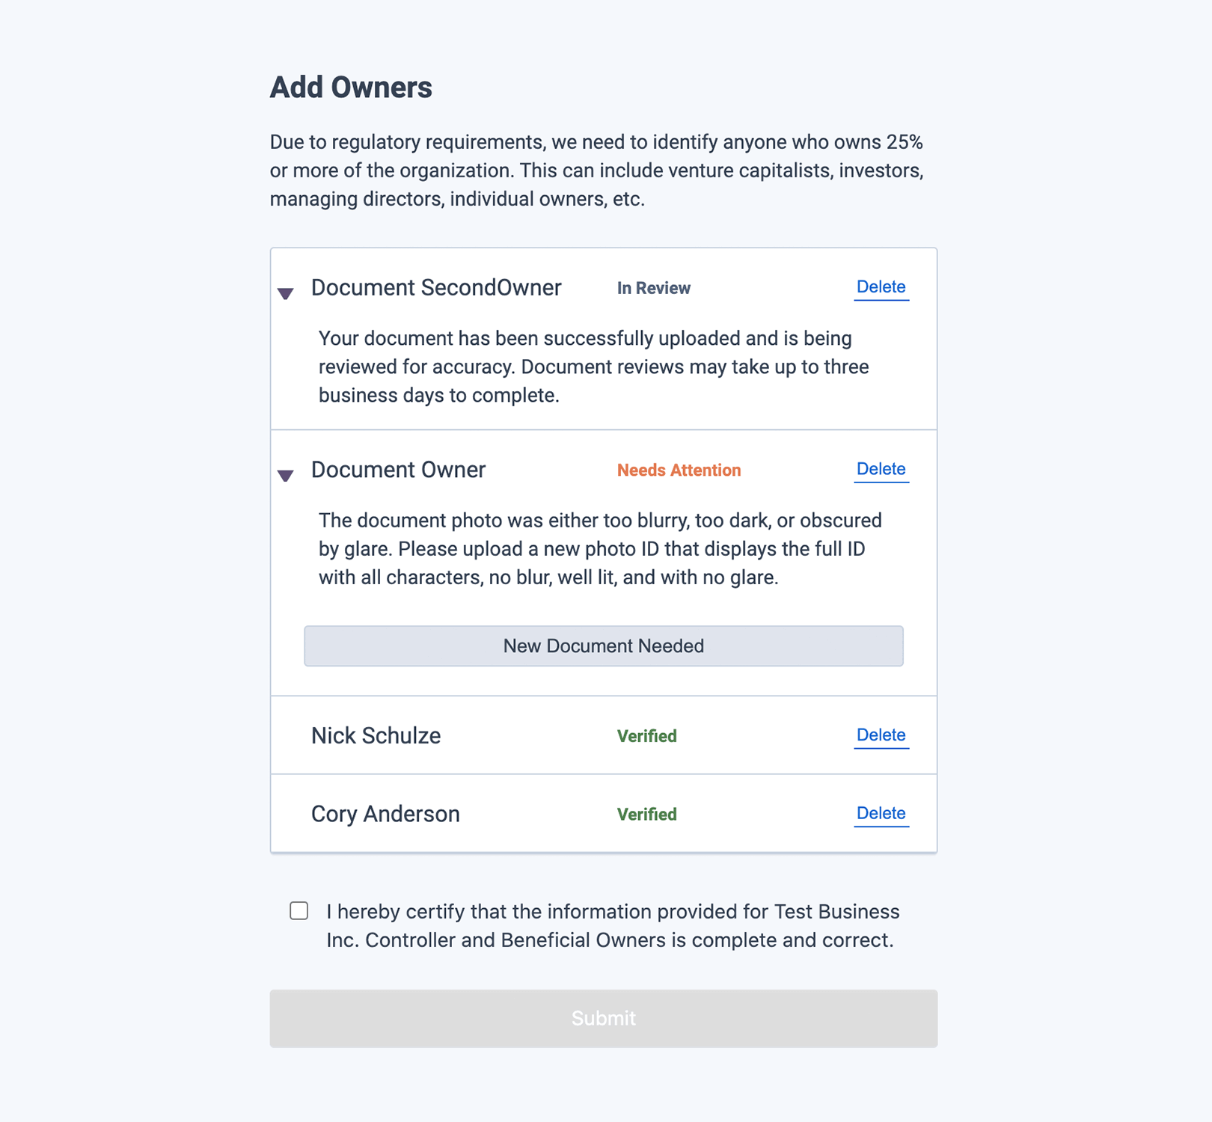
Task: Click the Document SecondOwner name header
Action: [436, 288]
